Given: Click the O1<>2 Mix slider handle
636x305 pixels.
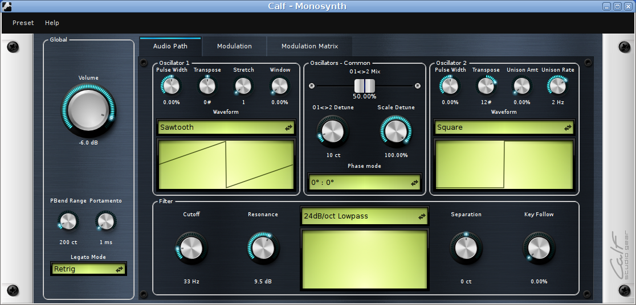Looking at the screenshot, I should [365, 86].
